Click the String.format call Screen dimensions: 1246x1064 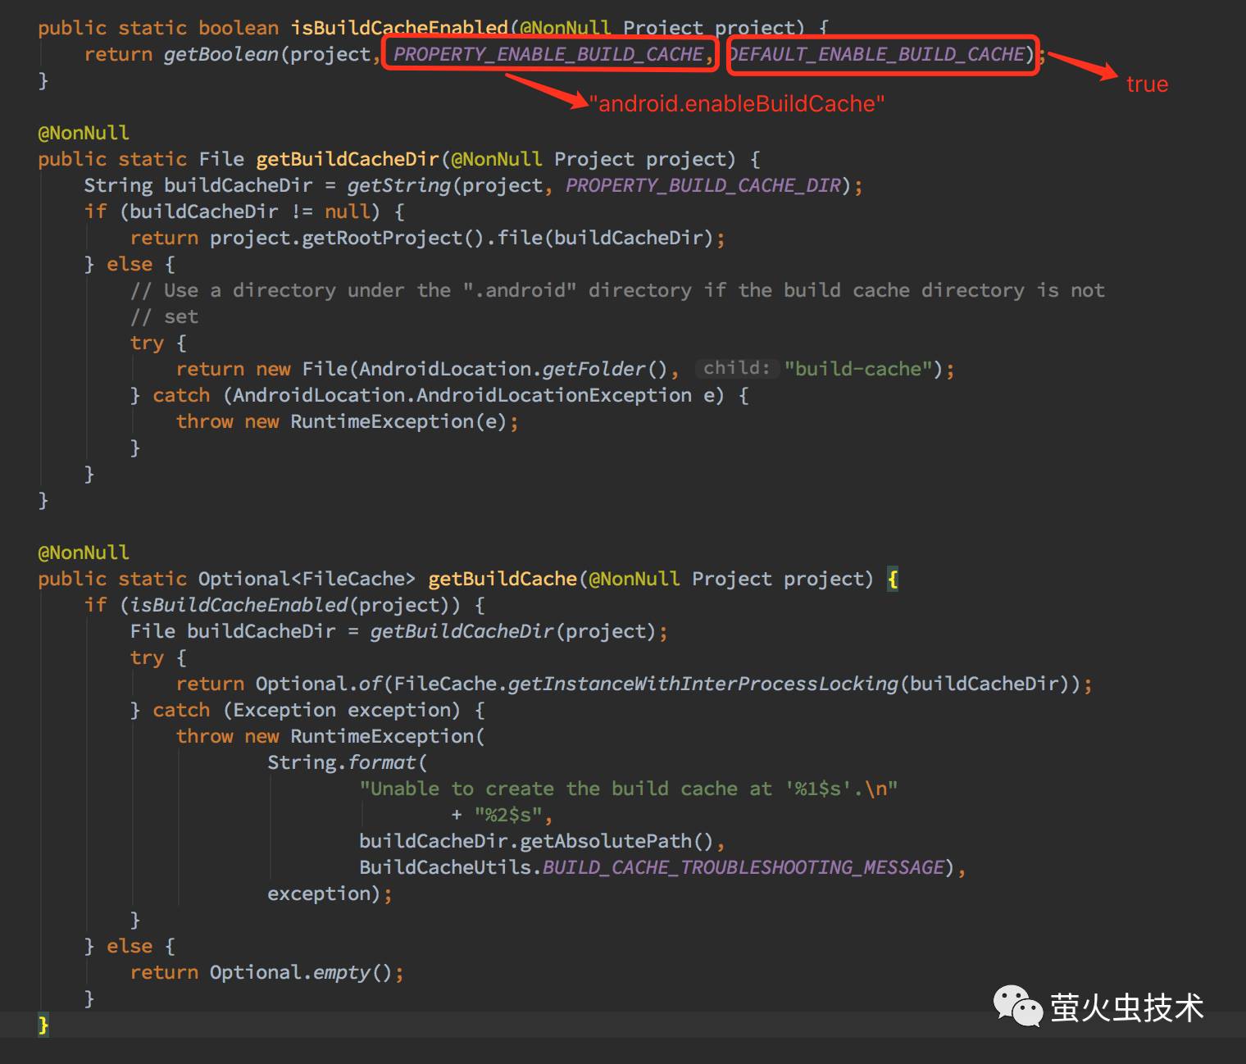point(342,762)
